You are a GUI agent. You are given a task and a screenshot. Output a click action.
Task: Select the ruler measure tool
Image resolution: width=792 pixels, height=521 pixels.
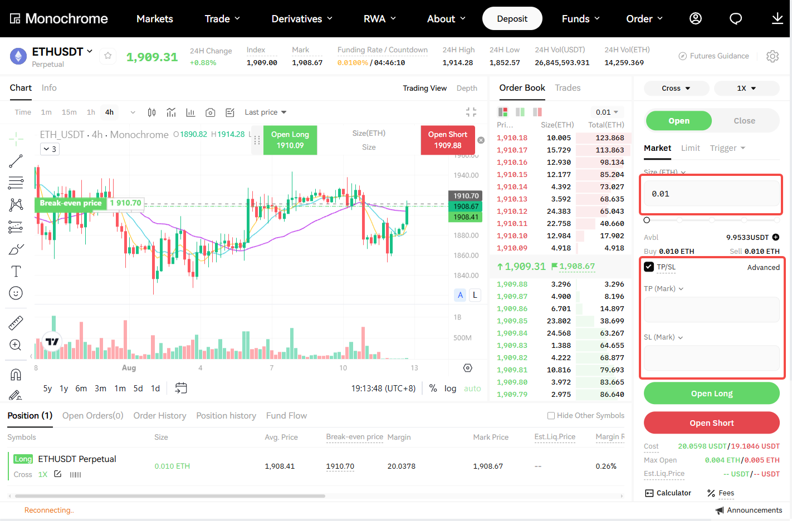(x=16, y=323)
